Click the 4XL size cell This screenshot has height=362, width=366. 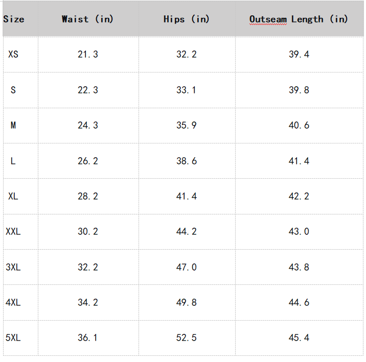[x=13, y=302]
